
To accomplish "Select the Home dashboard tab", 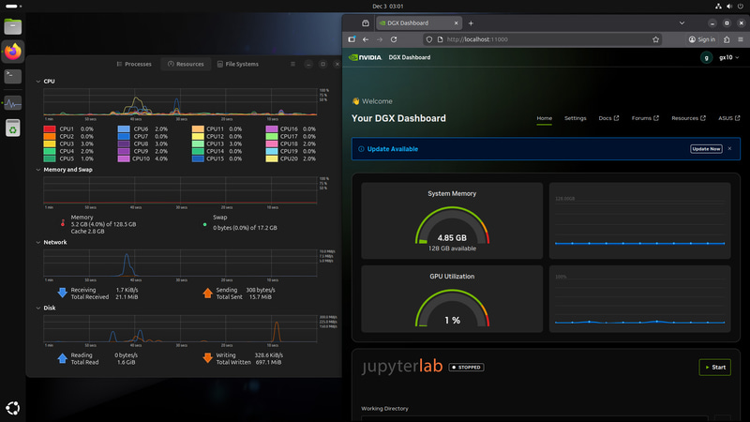I will click(x=544, y=118).
